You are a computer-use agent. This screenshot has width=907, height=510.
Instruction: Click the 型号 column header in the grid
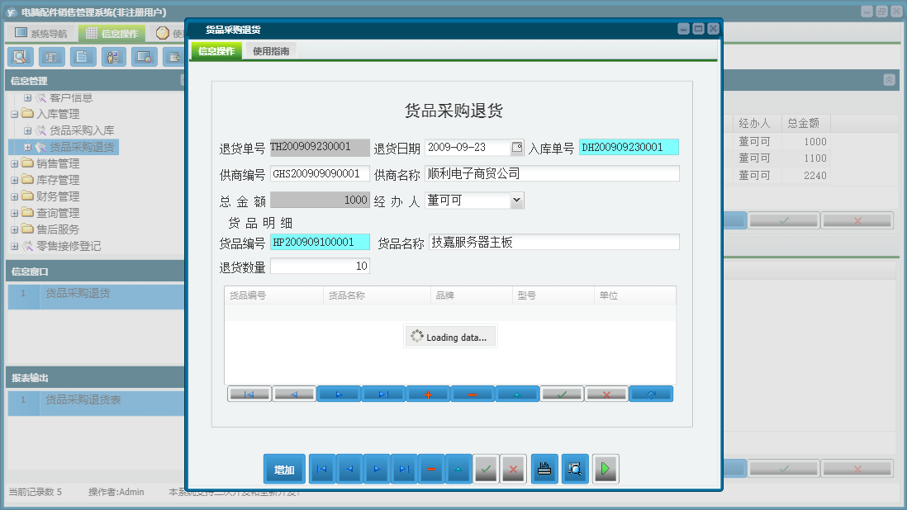point(553,295)
